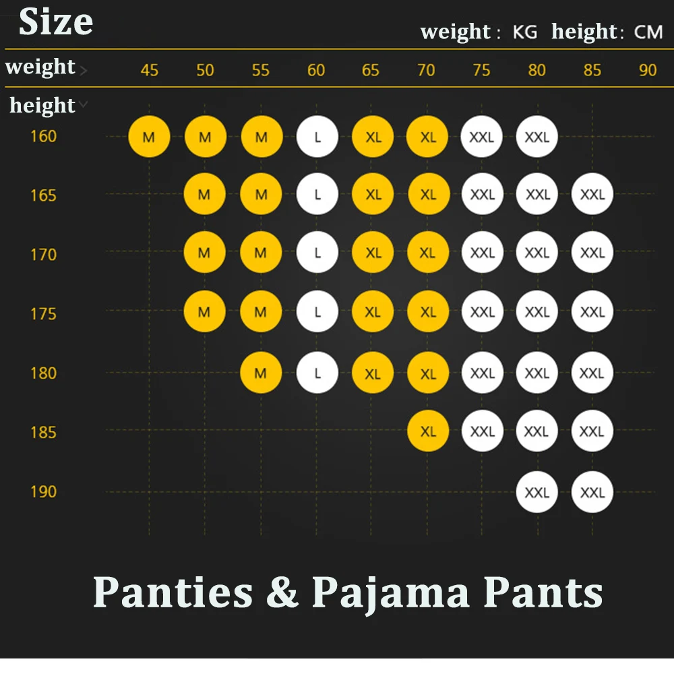The image size is (674, 674).
Task: Click the Size title heading
Action: pos(56,22)
